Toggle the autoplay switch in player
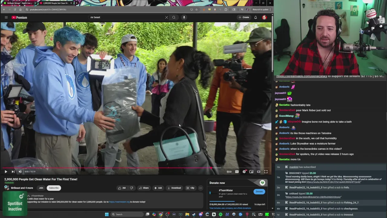The width and height of the screenshot is (387, 218). click(x=229, y=172)
